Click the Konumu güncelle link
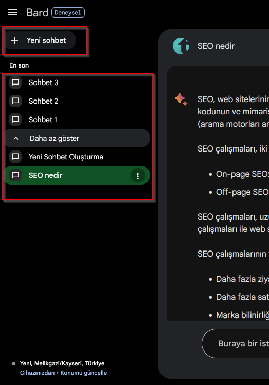This screenshot has height=385, width=269. pos(84,373)
